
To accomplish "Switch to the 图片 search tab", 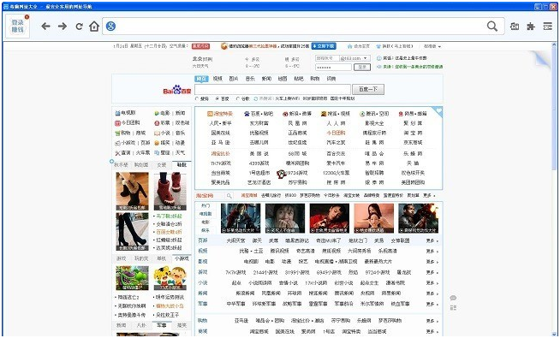I will click(x=234, y=79).
